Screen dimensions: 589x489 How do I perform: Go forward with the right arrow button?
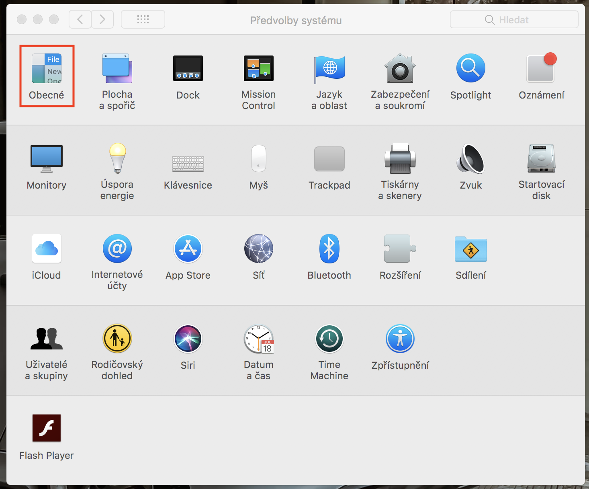click(102, 19)
